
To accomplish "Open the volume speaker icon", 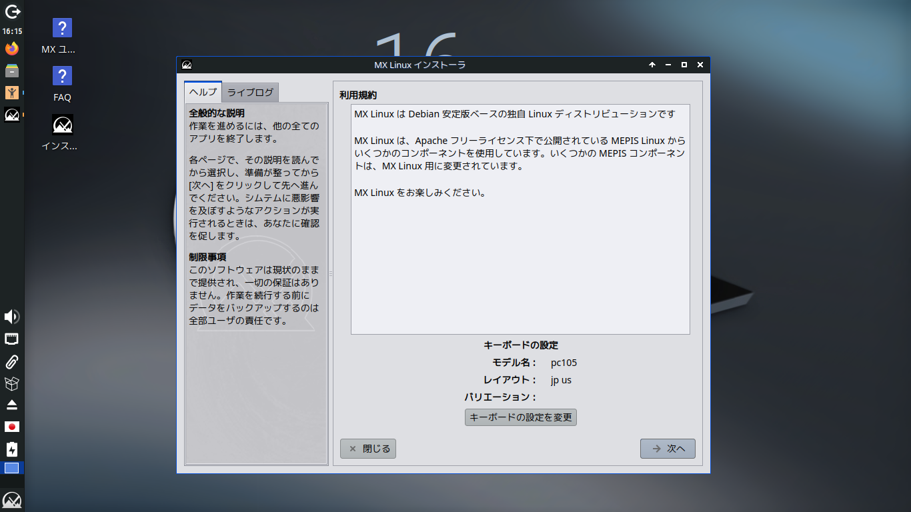I will point(12,317).
